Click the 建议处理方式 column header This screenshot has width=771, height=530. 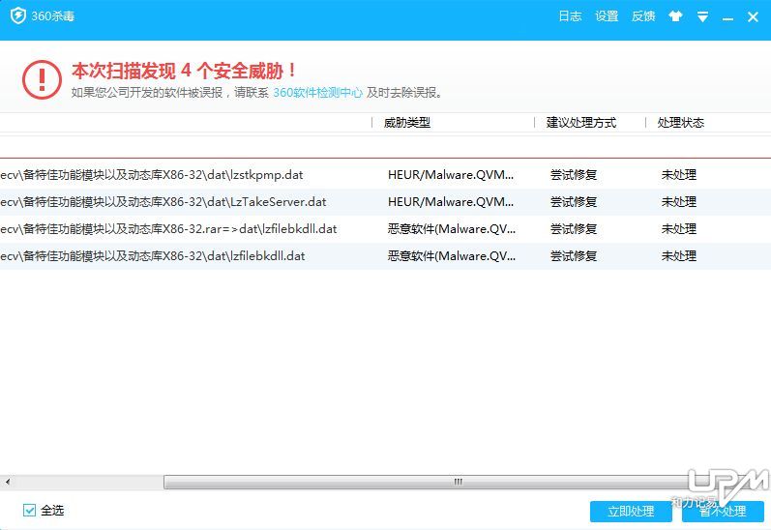point(580,123)
